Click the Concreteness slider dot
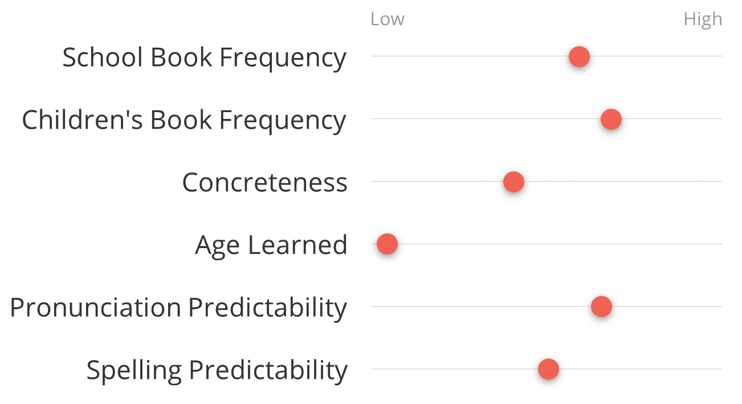 pyautogui.click(x=513, y=182)
